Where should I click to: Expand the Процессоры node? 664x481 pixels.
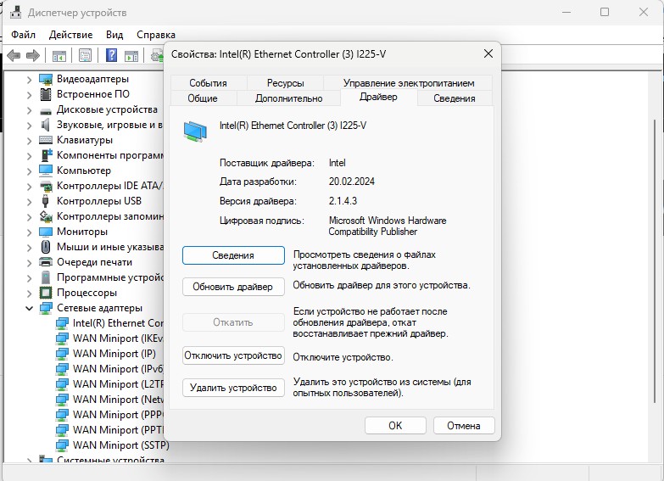29,294
